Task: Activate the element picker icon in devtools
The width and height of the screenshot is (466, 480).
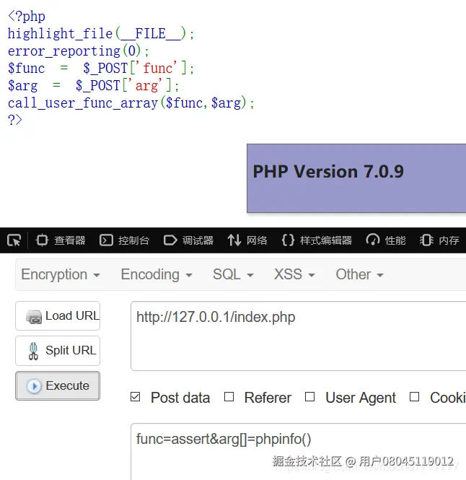Action: tap(14, 240)
